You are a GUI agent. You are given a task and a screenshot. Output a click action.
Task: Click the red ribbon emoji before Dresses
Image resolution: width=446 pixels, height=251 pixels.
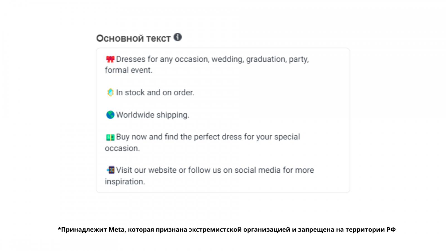click(x=110, y=59)
